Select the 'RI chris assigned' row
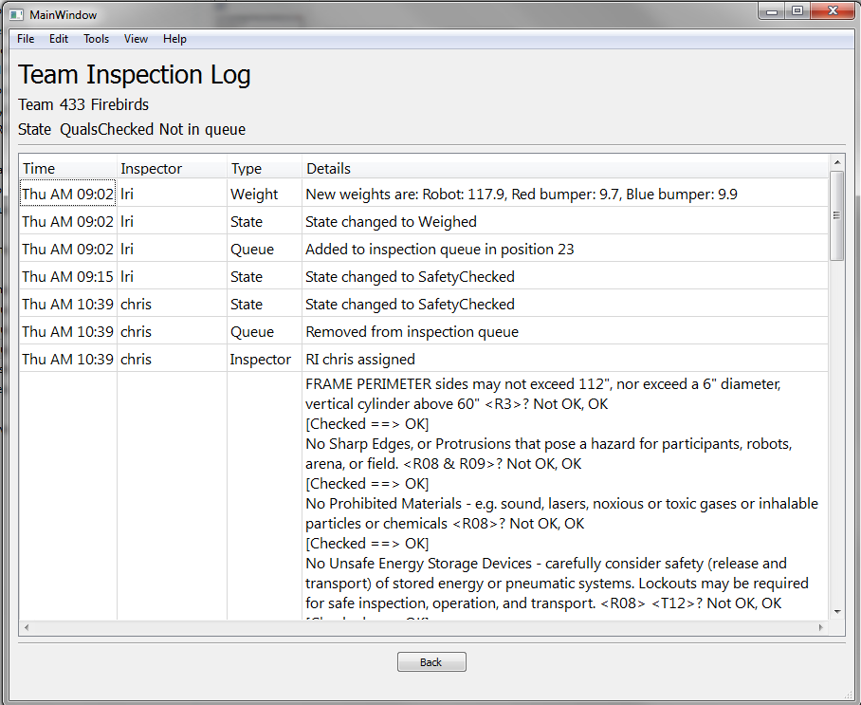The width and height of the screenshot is (861, 705). [x=360, y=360]
